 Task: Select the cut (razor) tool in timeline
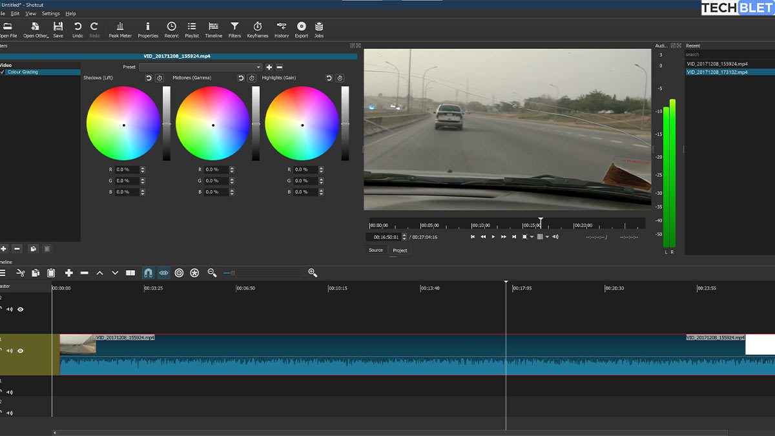point(21,273)
